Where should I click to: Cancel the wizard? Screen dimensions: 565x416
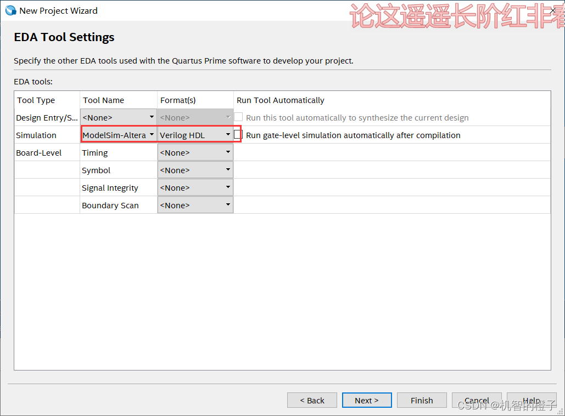tap(477, 400)
